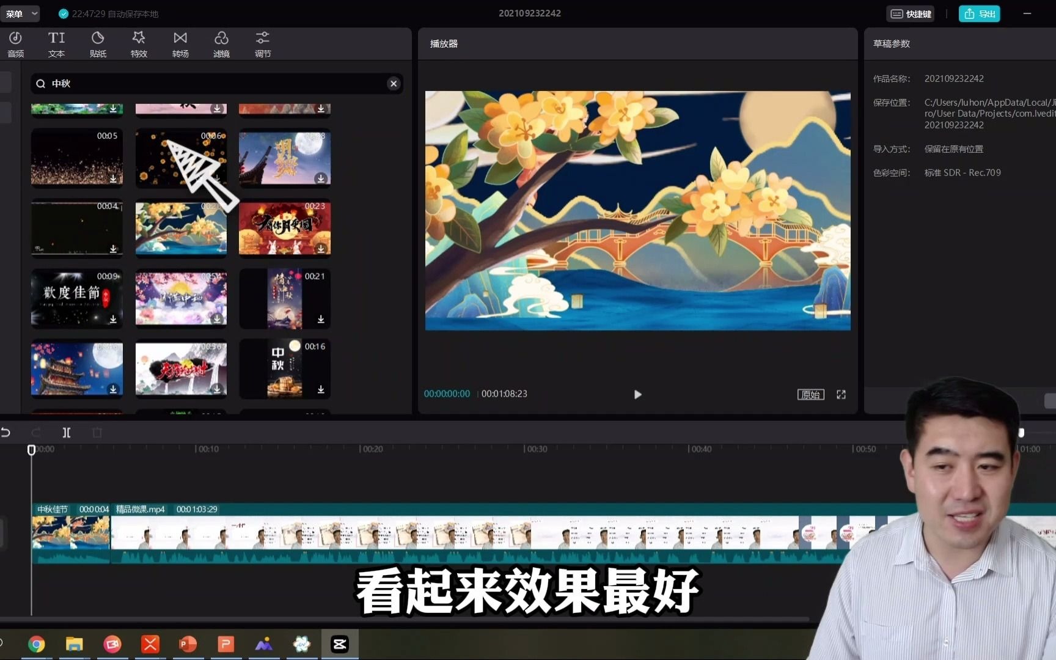Open File Explorer from the taskbar
The image size is (1056, 660).
click(x=75, y=644)
